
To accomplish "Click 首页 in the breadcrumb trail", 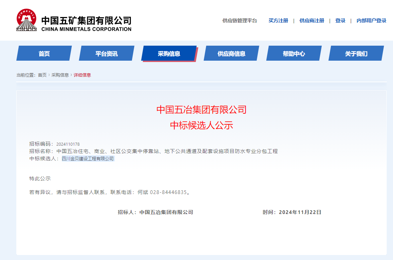I will [42, 75].
